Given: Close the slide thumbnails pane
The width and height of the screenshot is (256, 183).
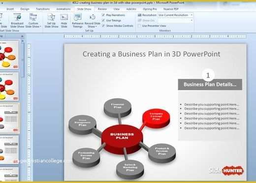Looking at the screenshot, I should coord(22,36).
